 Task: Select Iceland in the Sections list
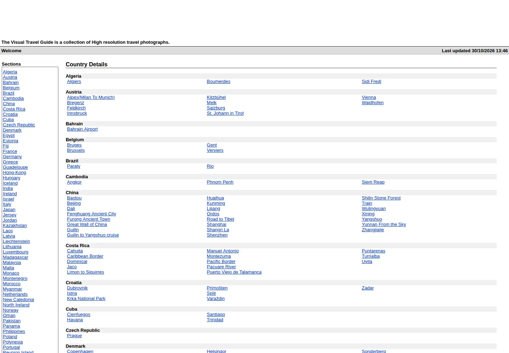point(10,183)
